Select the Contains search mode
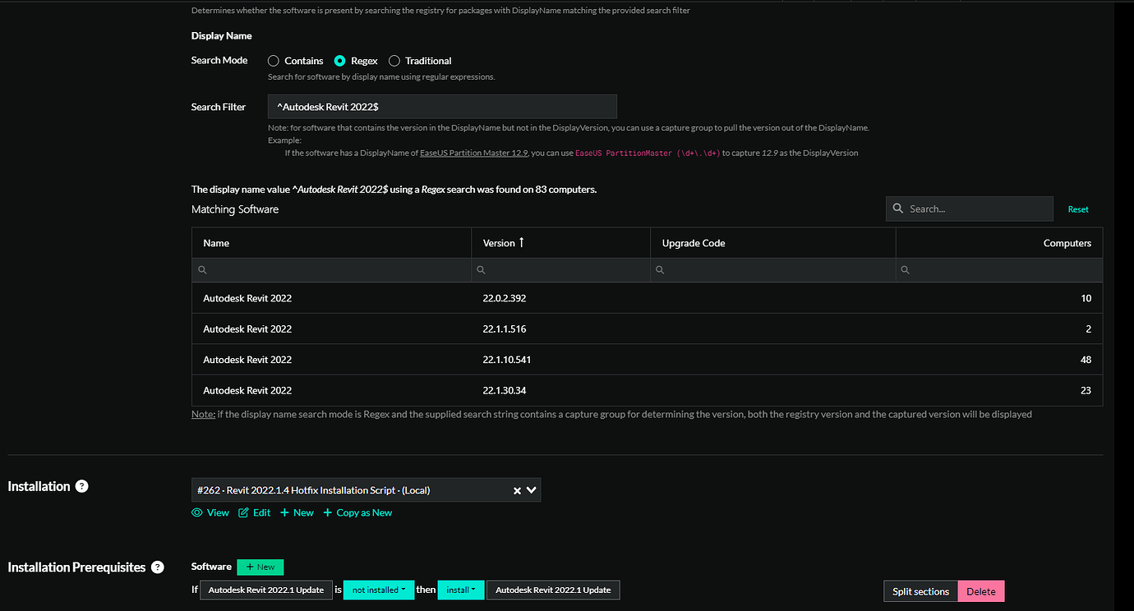Viewport: 1134px width, 611px height. (x=272, y=60)
